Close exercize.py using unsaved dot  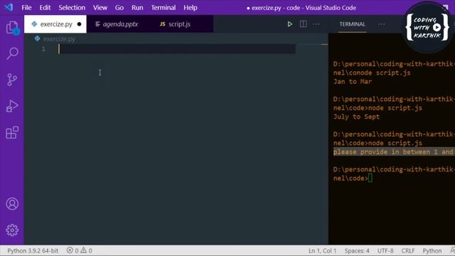click(x=79, y=24)
